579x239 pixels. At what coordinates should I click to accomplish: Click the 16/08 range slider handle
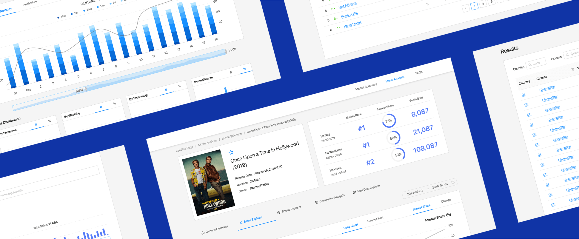[x=226, y=51]
